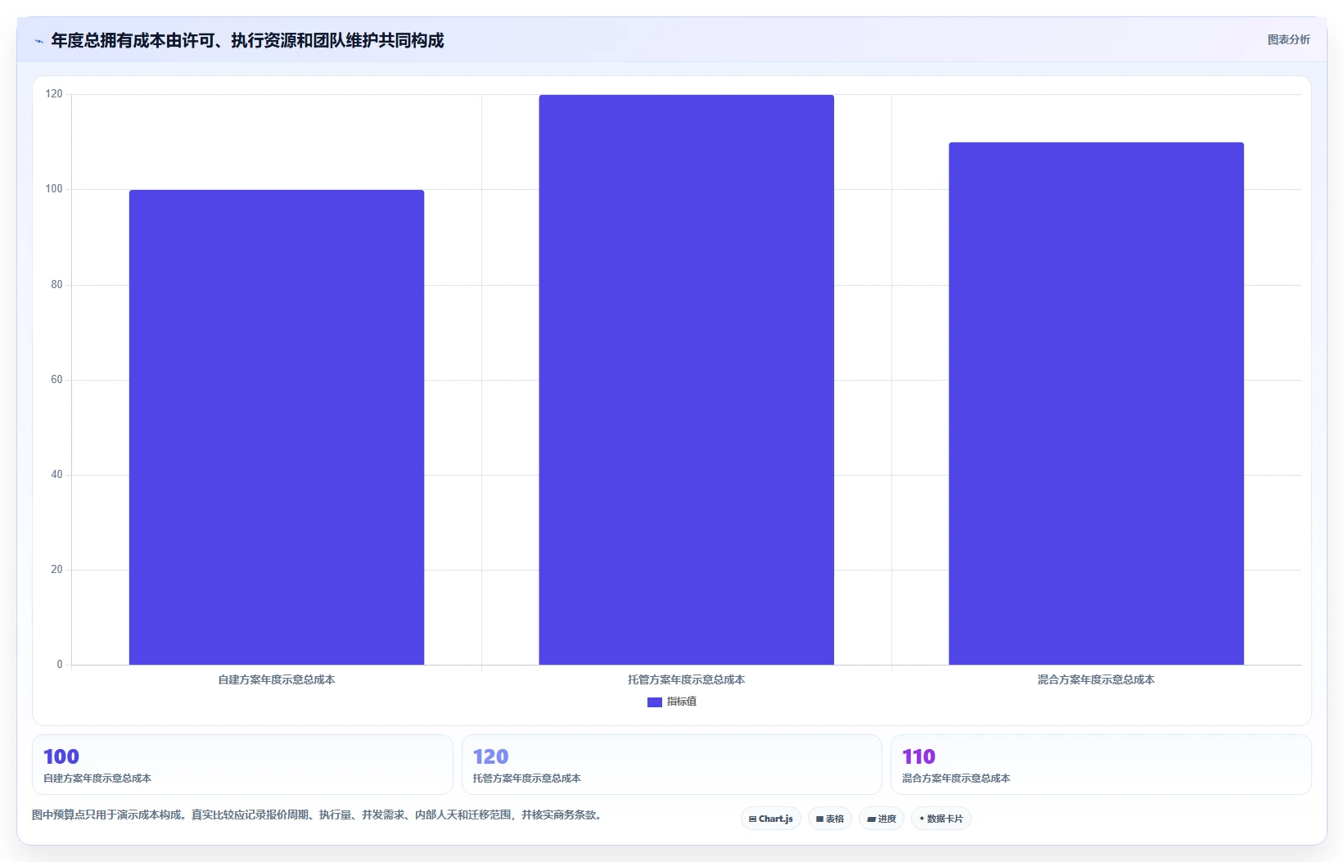
Task: Click the 自建方案年度示意总成本 bar
Action: coord(277,427)
